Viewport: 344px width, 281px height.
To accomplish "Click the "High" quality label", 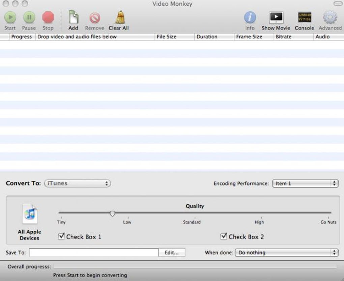I will point(259,222).
